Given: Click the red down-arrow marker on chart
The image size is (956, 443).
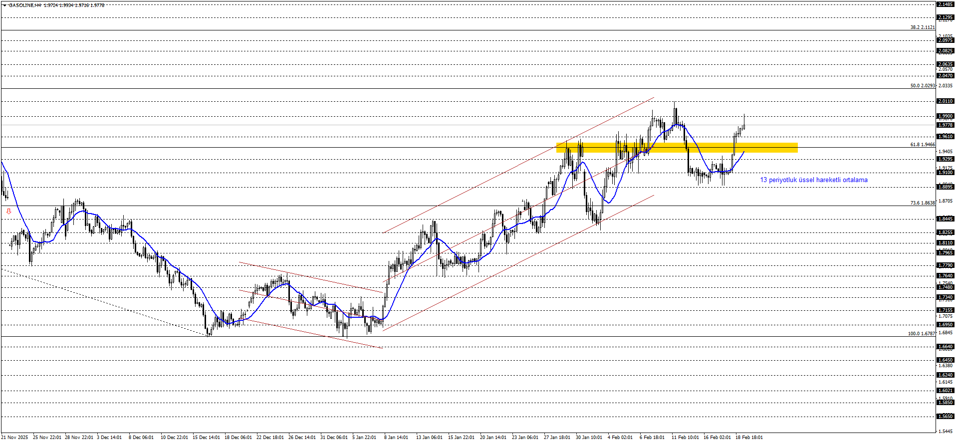Looking at the screenshot, I should [8, 212].
